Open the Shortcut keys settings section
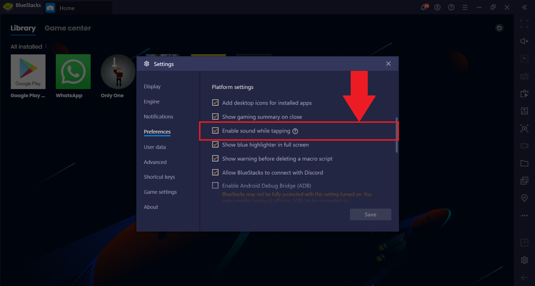This screenshot has width=535, height=286. click(x=159, y=177)
